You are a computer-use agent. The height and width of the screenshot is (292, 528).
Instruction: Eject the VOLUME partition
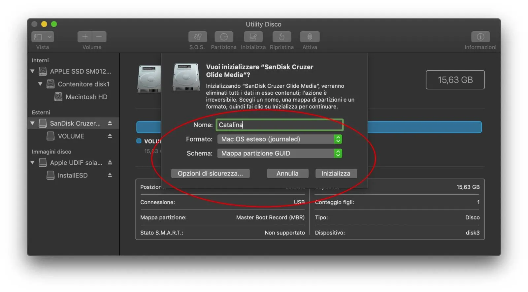[110, 136]
